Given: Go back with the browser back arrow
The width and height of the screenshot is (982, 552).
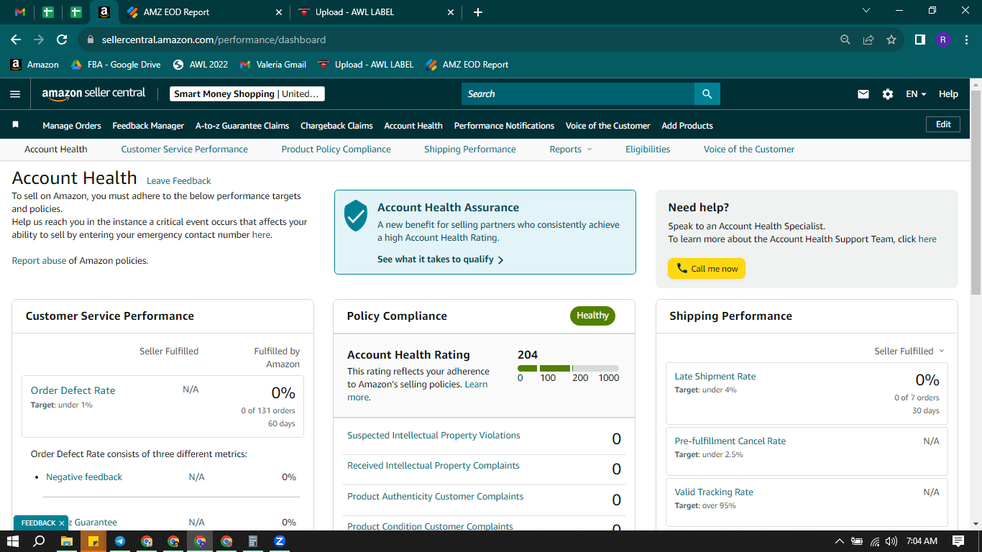Looking at the screenshot, I should (16, 40).
